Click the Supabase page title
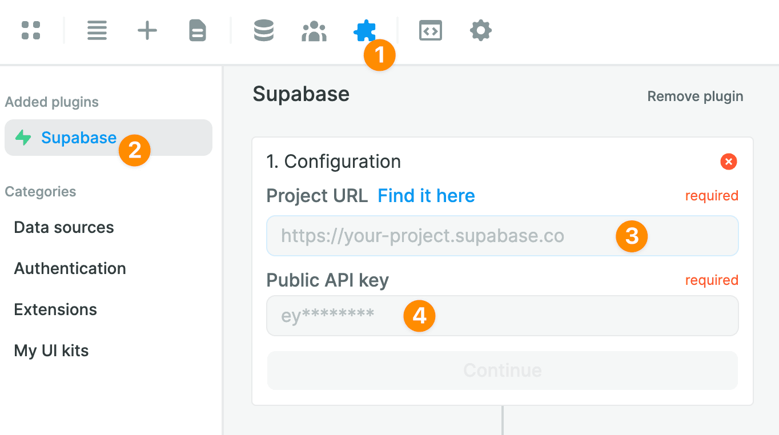 click(301, 94)
